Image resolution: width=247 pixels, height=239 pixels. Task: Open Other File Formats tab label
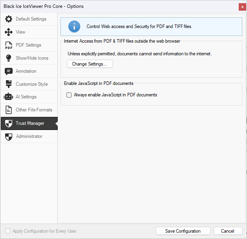(34, 110)
